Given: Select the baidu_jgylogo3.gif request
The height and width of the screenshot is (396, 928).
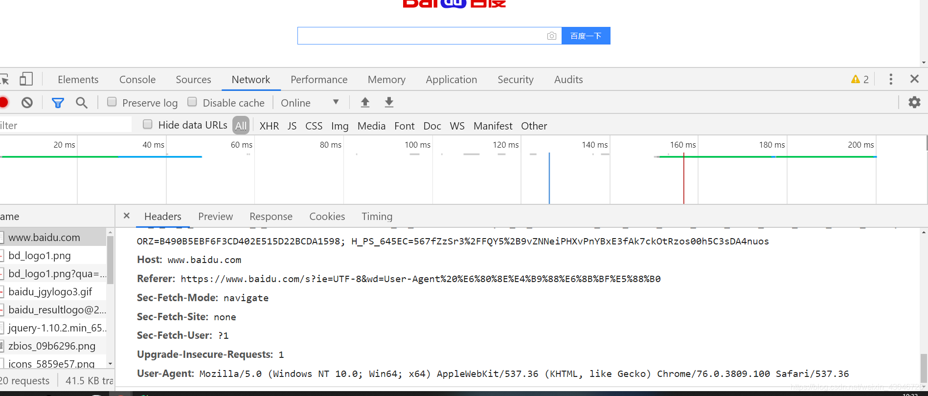Looking at the screenshot, I should [x=53, y=291].
